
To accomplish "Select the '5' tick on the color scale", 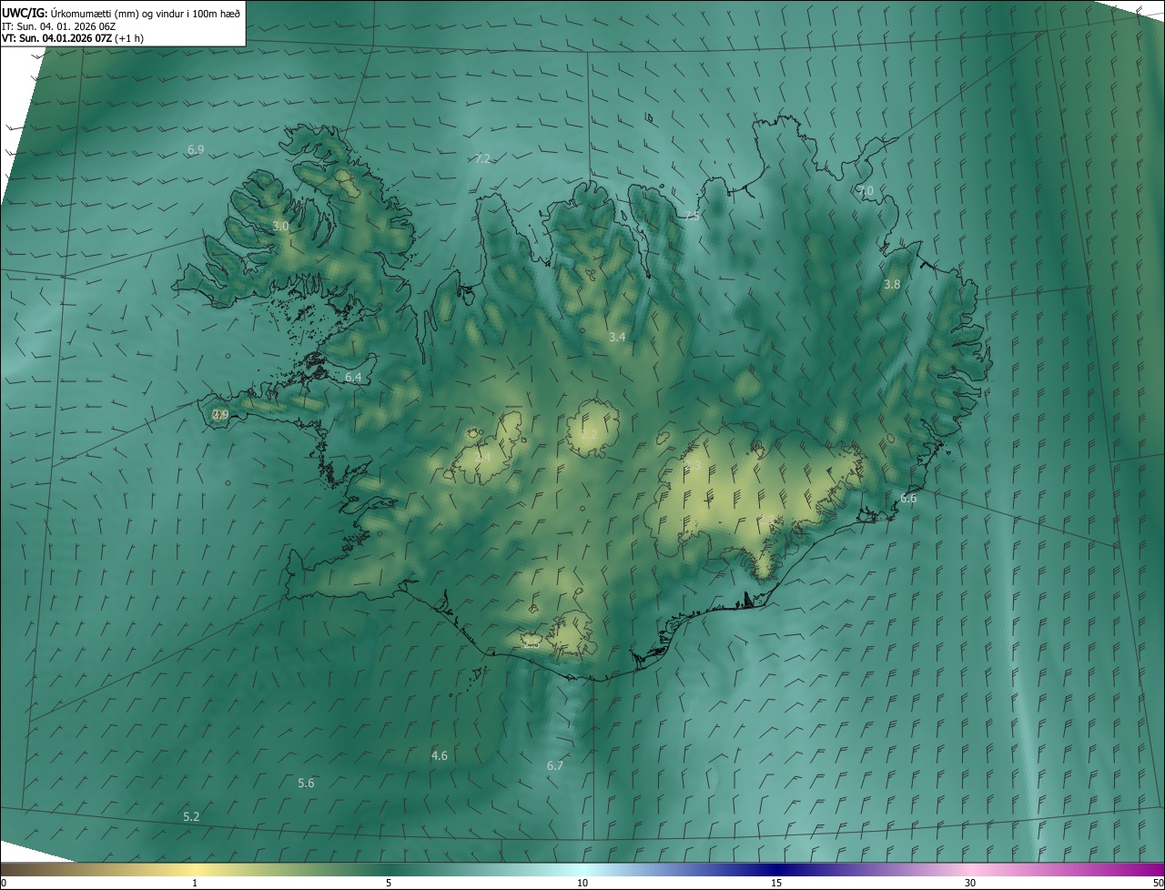I will [x=389, y=884].
